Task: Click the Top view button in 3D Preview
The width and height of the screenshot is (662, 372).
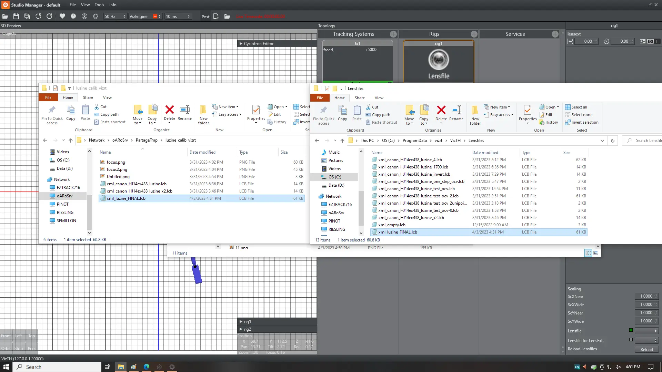Action: tap(31, 336)
